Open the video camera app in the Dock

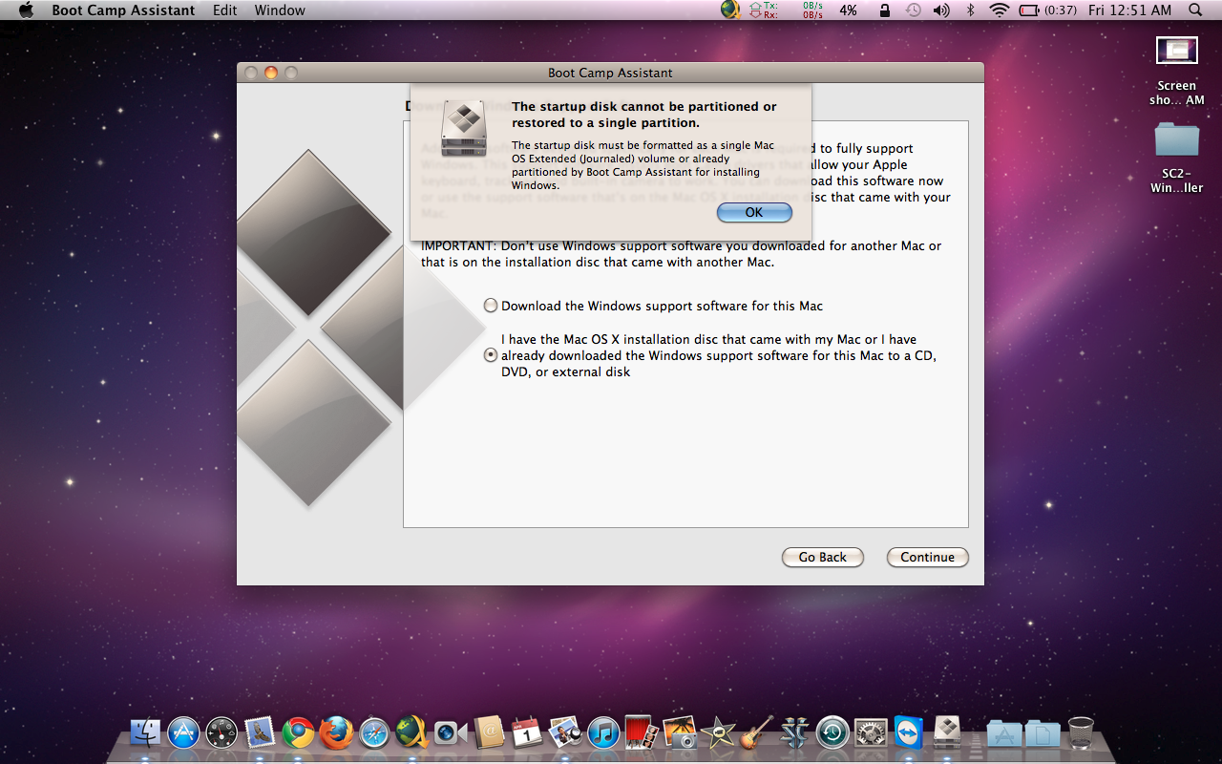(x=450, y=732)
